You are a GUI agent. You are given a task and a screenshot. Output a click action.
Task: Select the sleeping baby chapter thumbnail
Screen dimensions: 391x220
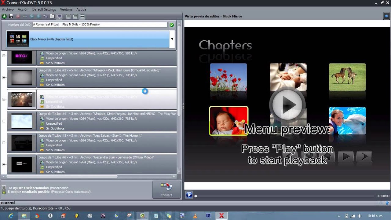228,121
